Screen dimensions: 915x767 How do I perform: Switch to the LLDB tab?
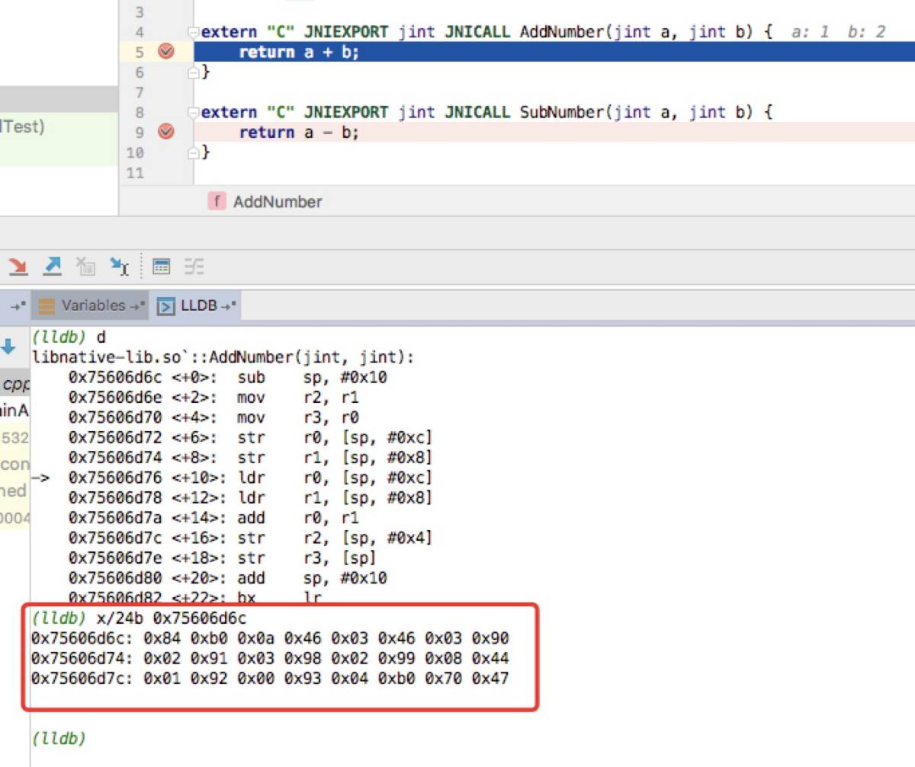click(197, 306)
